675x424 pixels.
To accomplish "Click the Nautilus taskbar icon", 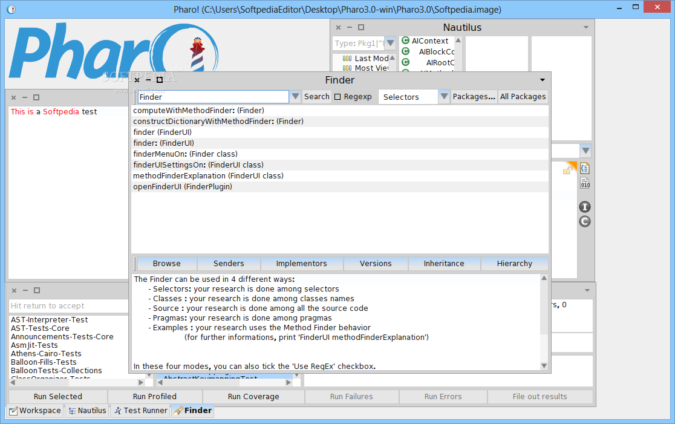I will tap(73, 411).
